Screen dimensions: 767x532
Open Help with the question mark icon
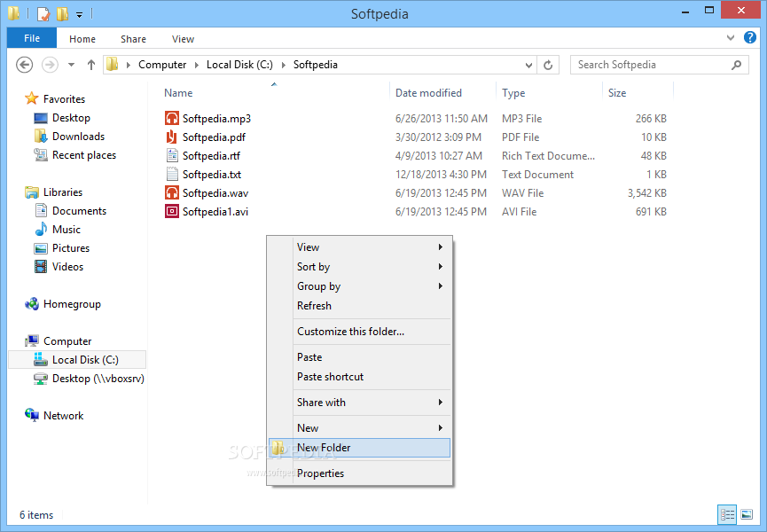(750, 37)
